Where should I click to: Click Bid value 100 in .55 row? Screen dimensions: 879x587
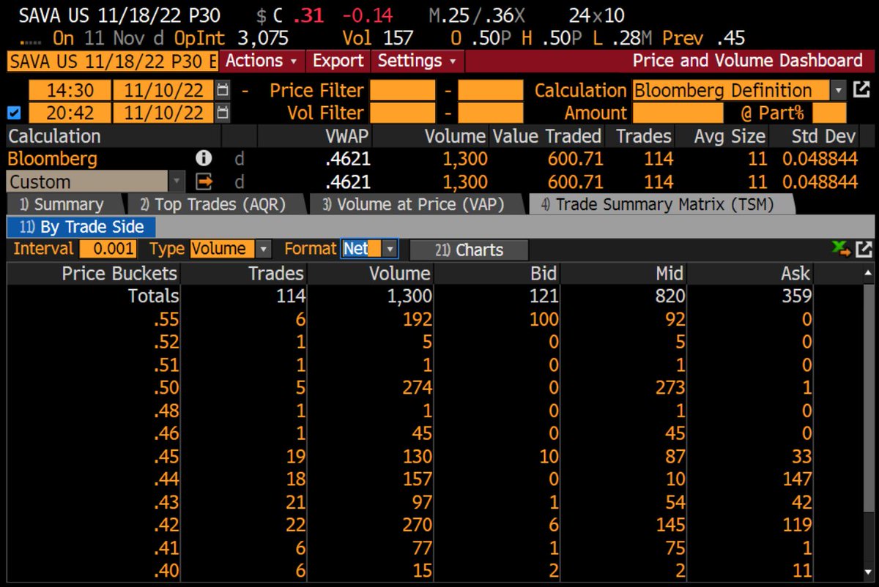(543, 318)
